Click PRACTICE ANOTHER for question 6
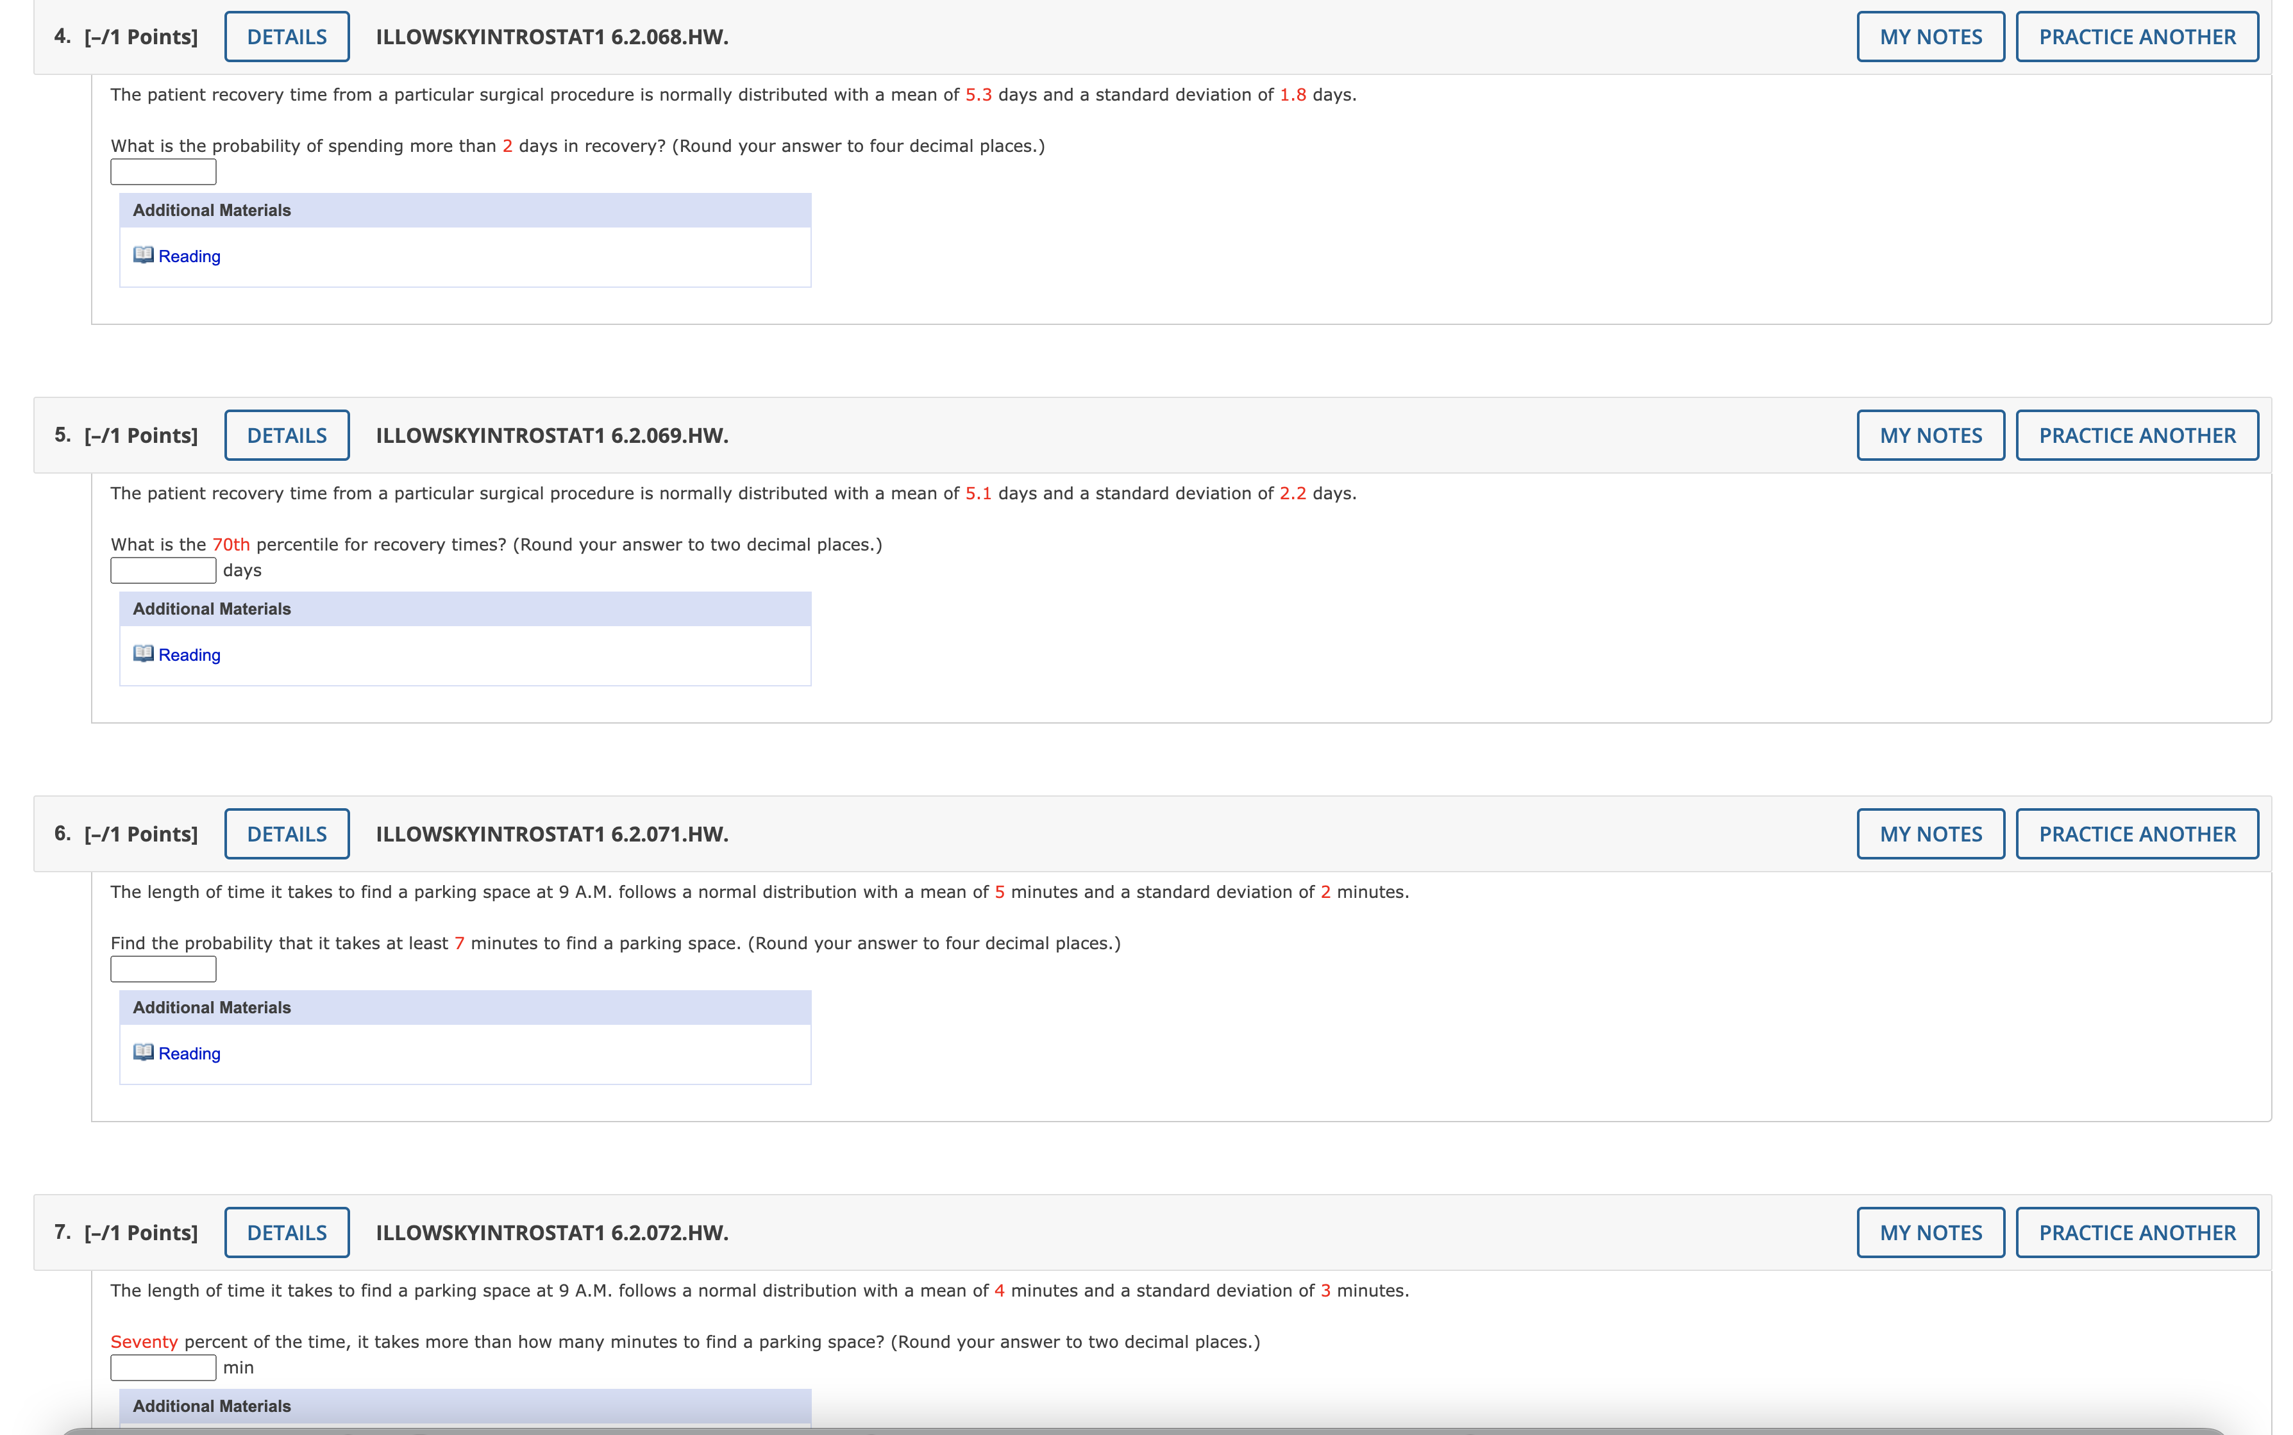 2137,834
